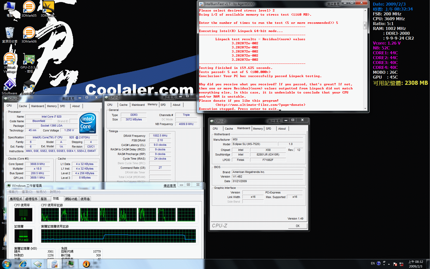Screen dimensions: 430x269
Task: Click the Intel Core i7 logo in CPU-Z
Action: [88, 123]
